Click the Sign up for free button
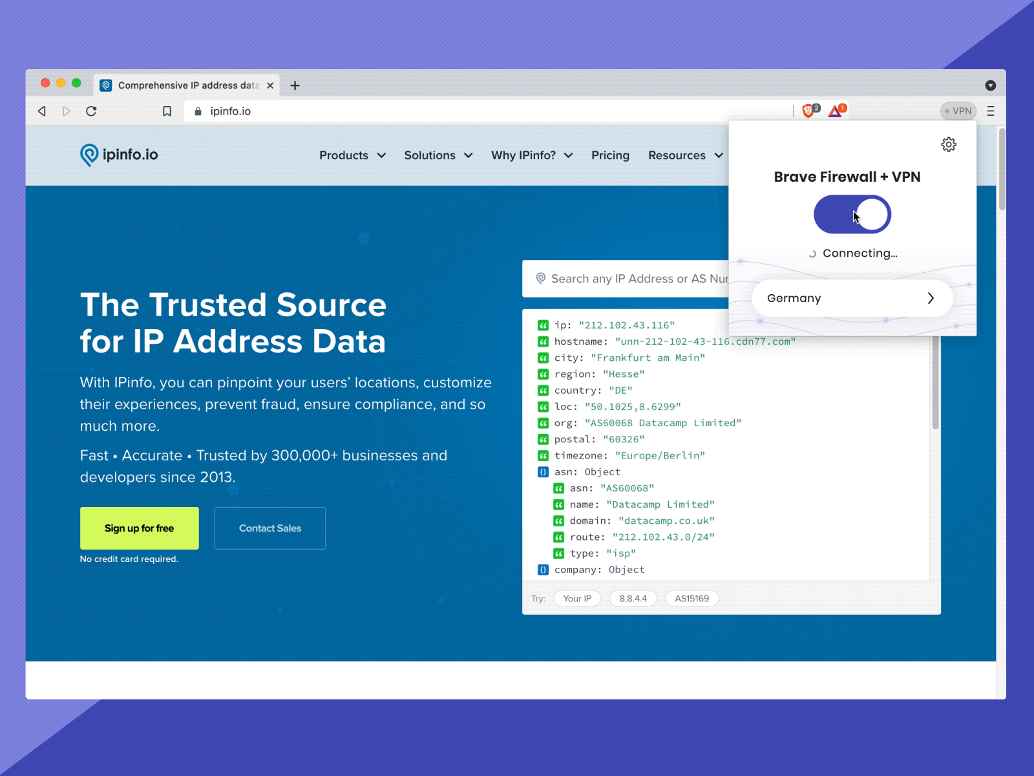 [139, 528]
